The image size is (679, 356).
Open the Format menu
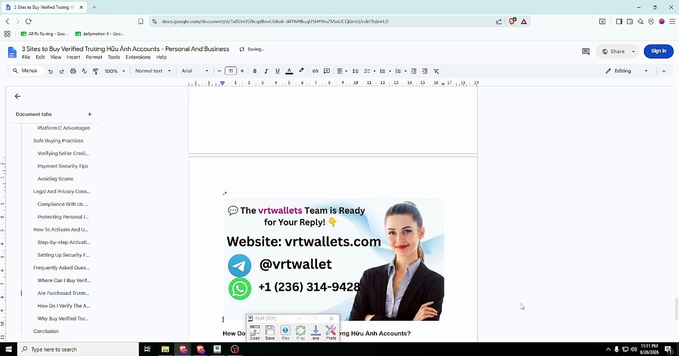94,57
